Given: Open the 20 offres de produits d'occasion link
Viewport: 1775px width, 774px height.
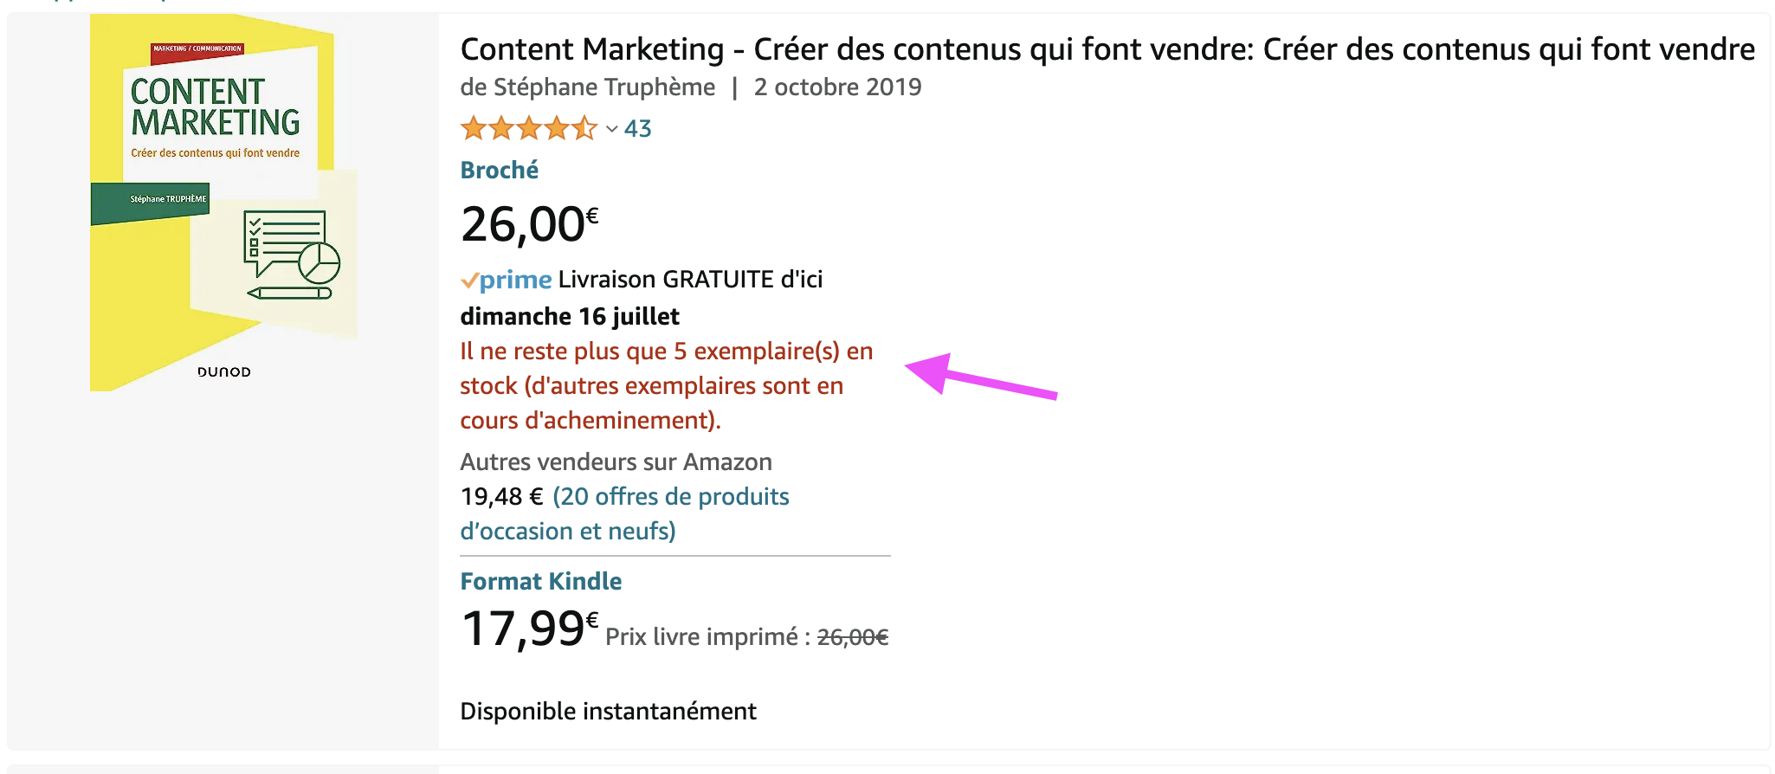Looking at the screenshot, I should pos(670,496).
